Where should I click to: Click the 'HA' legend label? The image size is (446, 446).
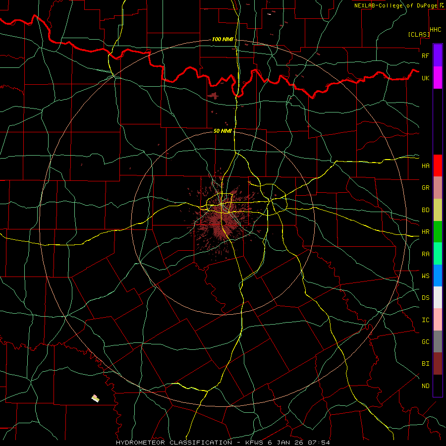click(425, 166)
